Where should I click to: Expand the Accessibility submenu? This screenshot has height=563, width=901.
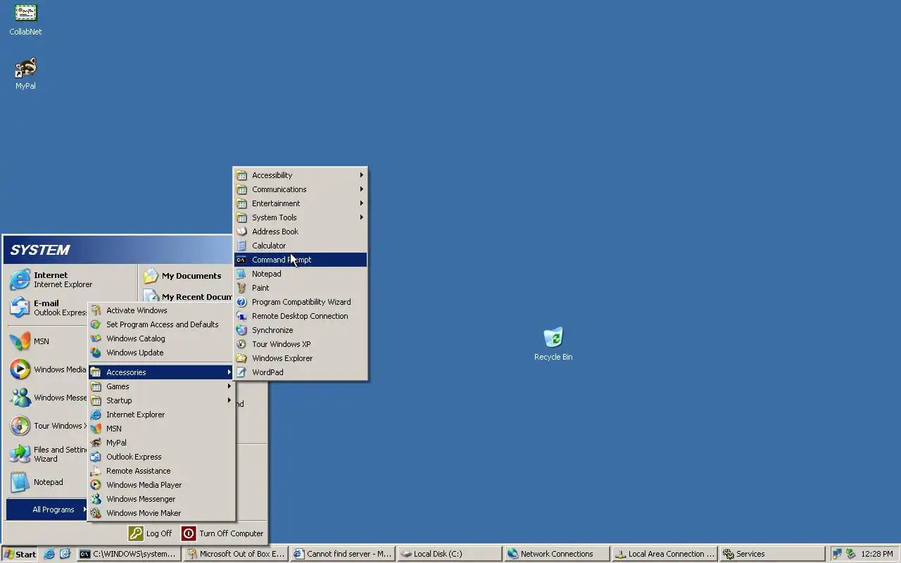(x=301, y=175)
